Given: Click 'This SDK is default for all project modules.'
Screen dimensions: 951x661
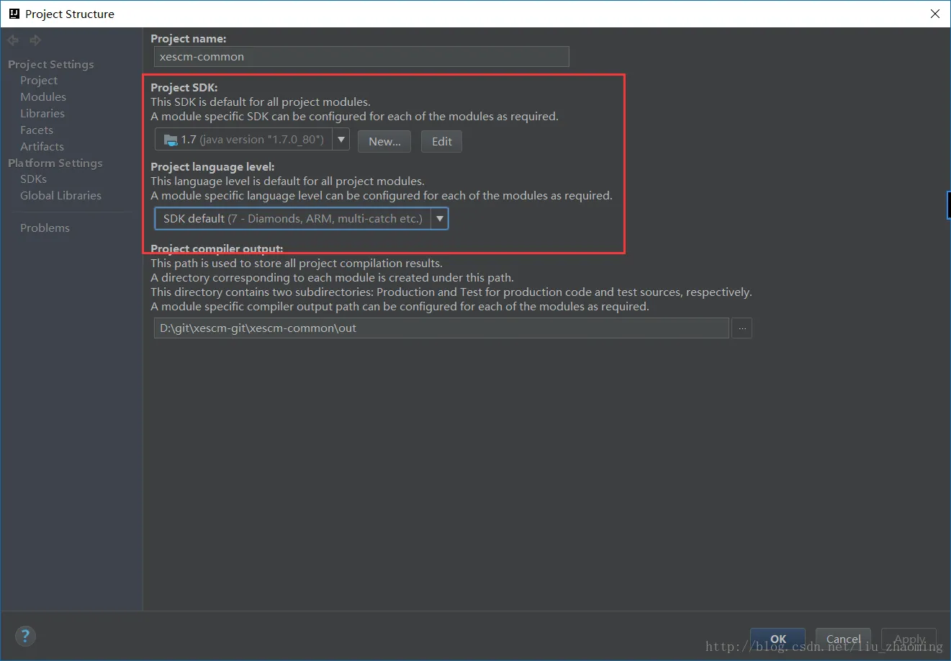Looking at the screenshot, I should coord(261,102).
